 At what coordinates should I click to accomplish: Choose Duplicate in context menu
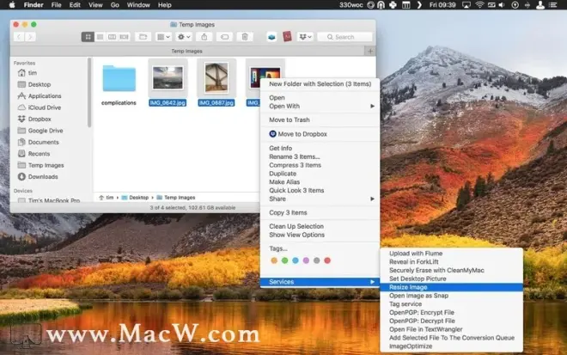pyautogui.click(x=320, y=174)
